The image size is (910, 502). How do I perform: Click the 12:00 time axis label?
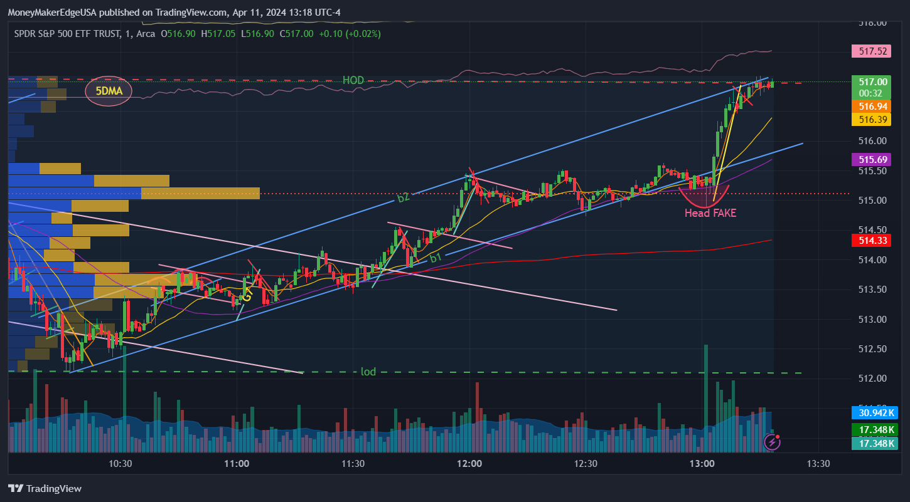[x=469, y=464]
